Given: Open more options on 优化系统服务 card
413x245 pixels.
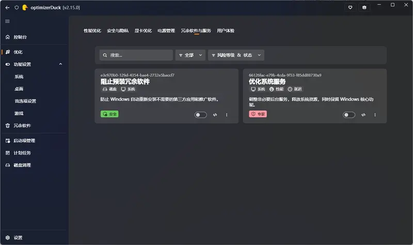Looking at the screenshot, I should [x=375, y=115].
